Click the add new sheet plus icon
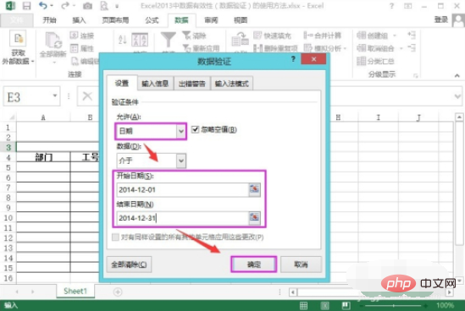Viewport: 465px width, 311px height. (x=118, y=292)
